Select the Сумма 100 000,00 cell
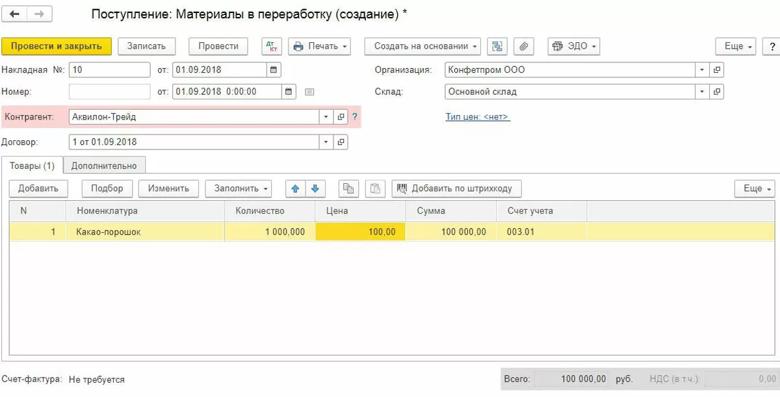 point(451,231)
